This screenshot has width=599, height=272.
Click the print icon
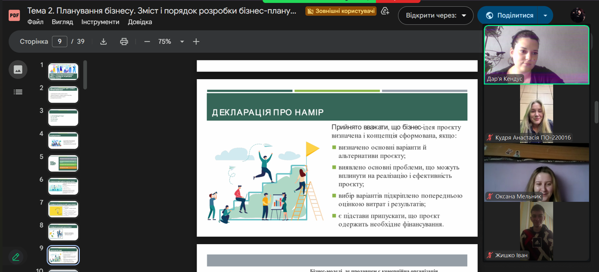[x=124, y=42]
